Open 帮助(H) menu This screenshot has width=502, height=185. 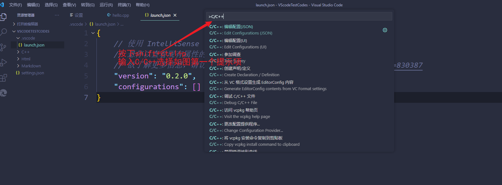click(x=142, y=5)
